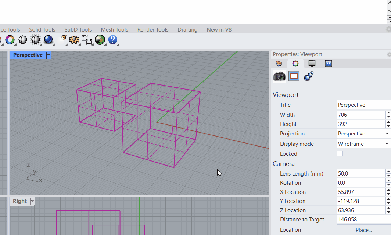Increase Height with the up stepper arrow

tap(388, 122)
